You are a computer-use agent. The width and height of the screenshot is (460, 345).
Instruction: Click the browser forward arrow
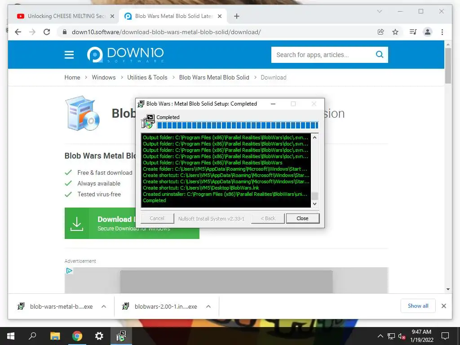32,32
